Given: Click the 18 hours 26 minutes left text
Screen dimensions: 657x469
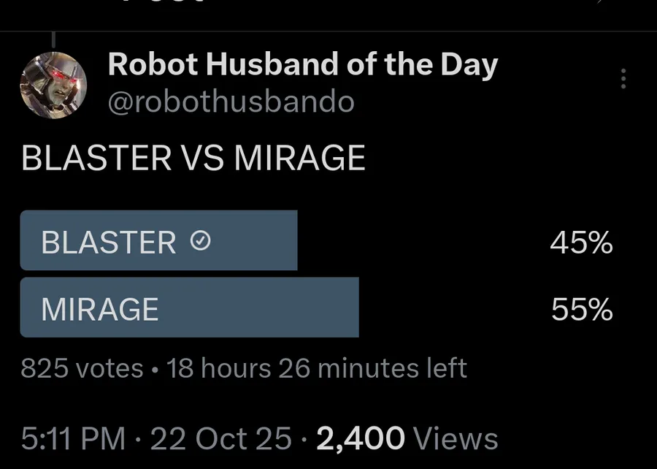Looking at the screenshot, I should pyautogui.click(x=317, y=368).
